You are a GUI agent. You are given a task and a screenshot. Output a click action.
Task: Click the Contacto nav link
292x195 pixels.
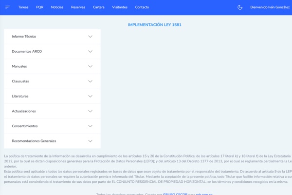142,7
